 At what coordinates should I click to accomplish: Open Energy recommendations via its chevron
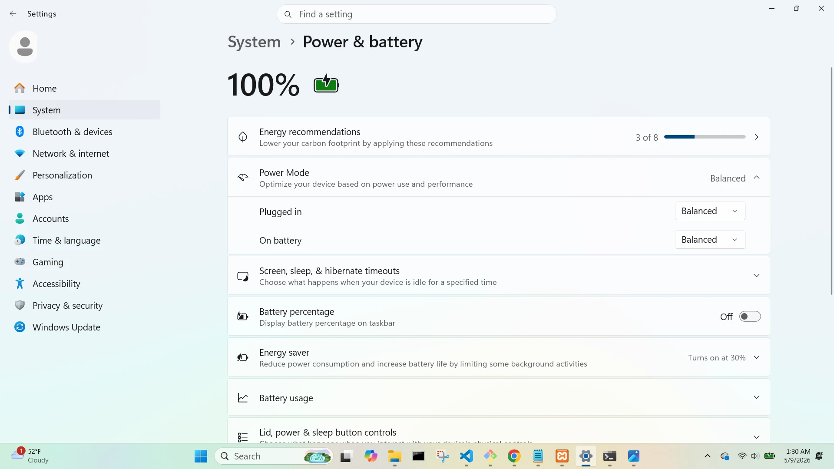coord(757,137)
